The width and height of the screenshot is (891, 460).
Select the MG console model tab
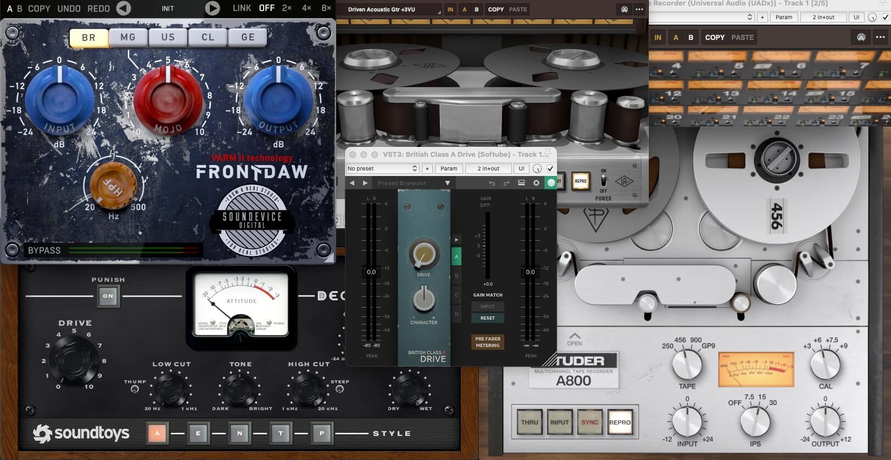click(x=128, y=37)
